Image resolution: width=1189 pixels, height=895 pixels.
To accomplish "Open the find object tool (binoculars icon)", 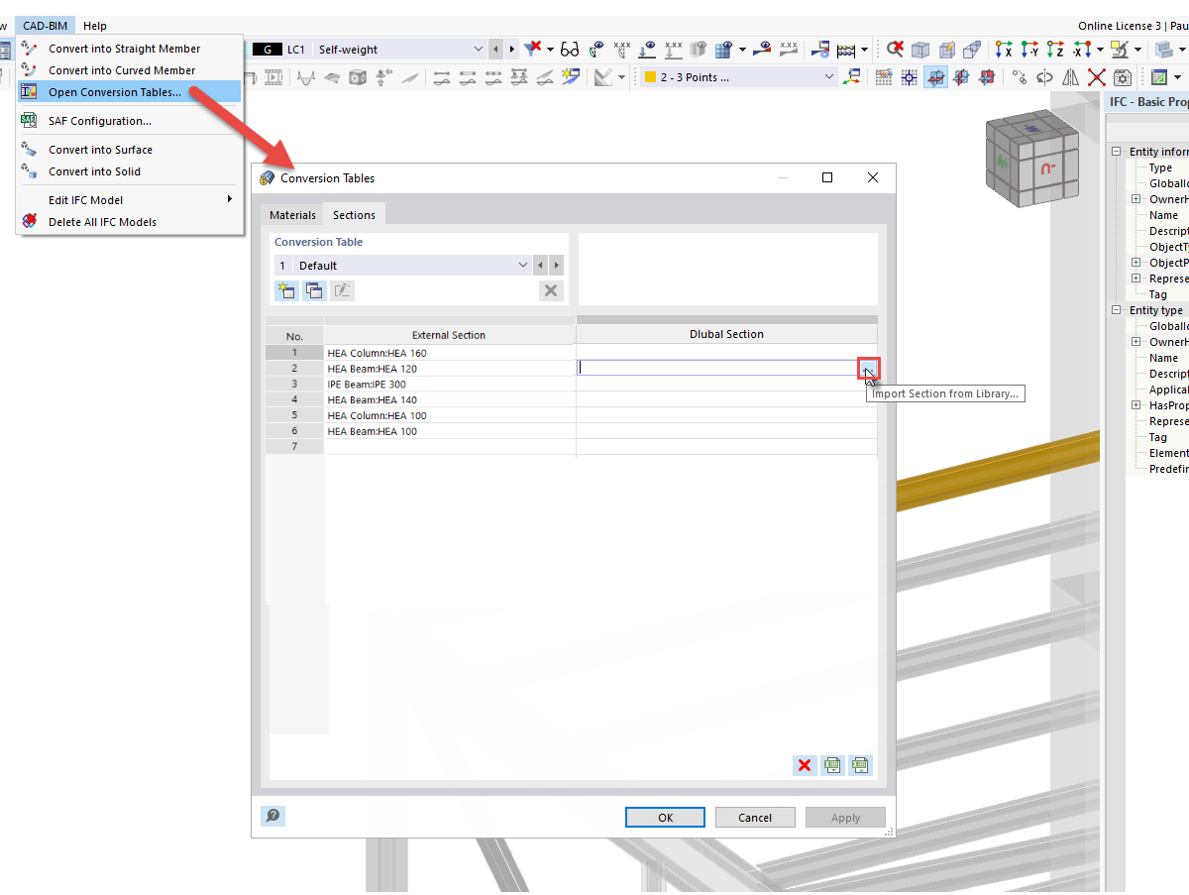I will tap(570, 48).
